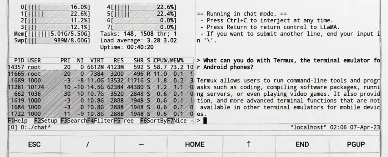Tap the up arrow extra key
The width and height of the screenshot is (388, 157).
[249, 145]
